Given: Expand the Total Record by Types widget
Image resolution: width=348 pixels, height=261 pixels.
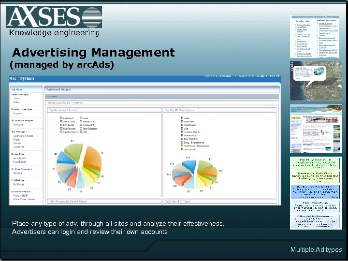Looking at the screenshot, I should pyautogui.click(x=220, y=201).
